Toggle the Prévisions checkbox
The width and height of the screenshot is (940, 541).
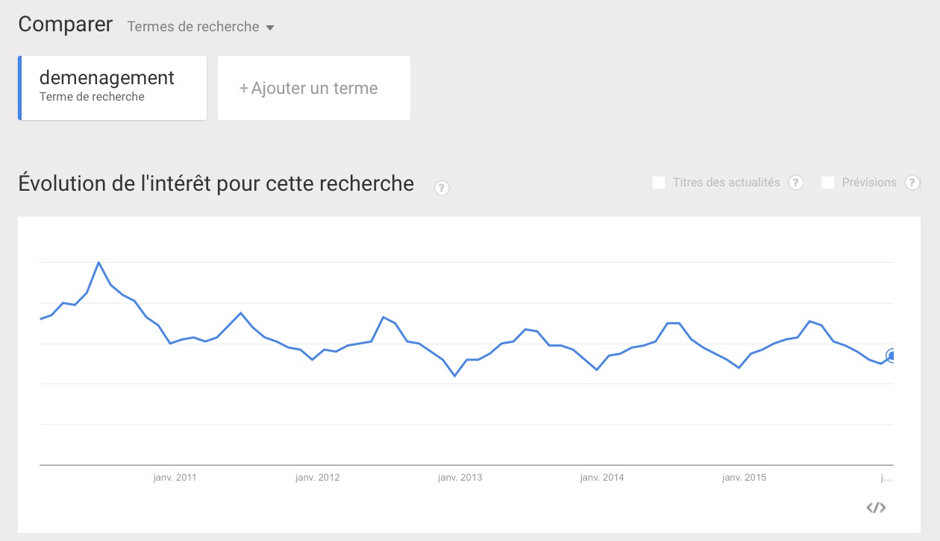[827, 183]
